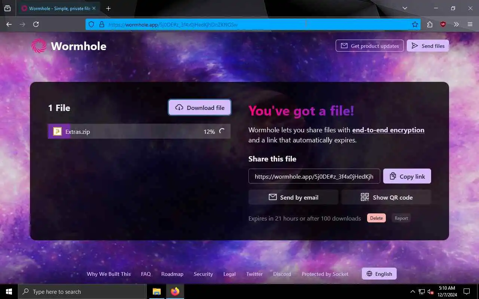The width and height of the screenshot is (479, 299).
Task: Click Show QR code button
Action: (386, 197)
